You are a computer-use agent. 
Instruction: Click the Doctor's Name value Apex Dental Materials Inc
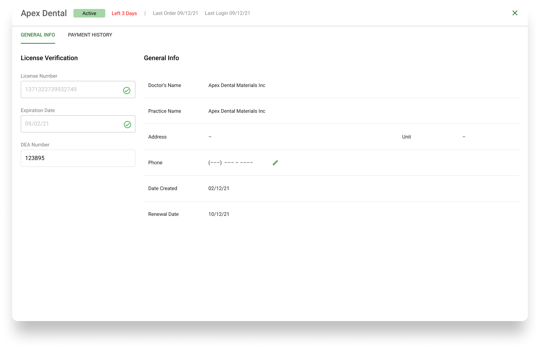pos(237,85)
